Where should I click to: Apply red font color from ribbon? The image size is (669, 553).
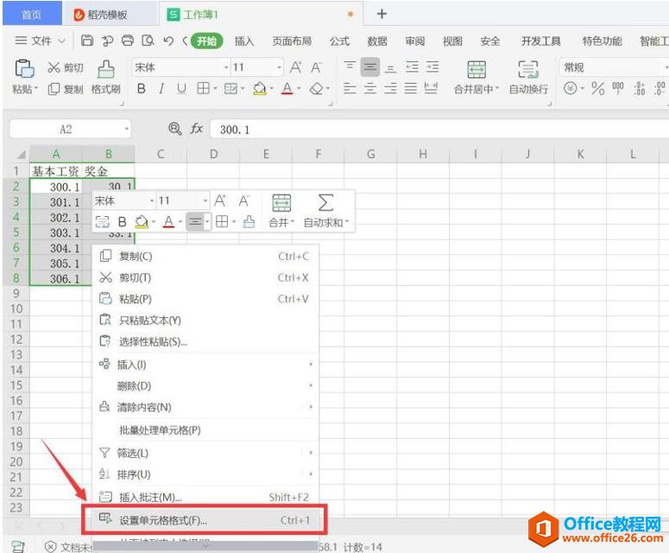click(287, 89)
